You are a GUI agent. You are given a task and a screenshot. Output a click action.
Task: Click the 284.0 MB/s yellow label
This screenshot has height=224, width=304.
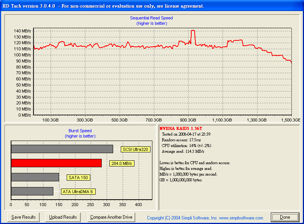[x=121, y=163]
